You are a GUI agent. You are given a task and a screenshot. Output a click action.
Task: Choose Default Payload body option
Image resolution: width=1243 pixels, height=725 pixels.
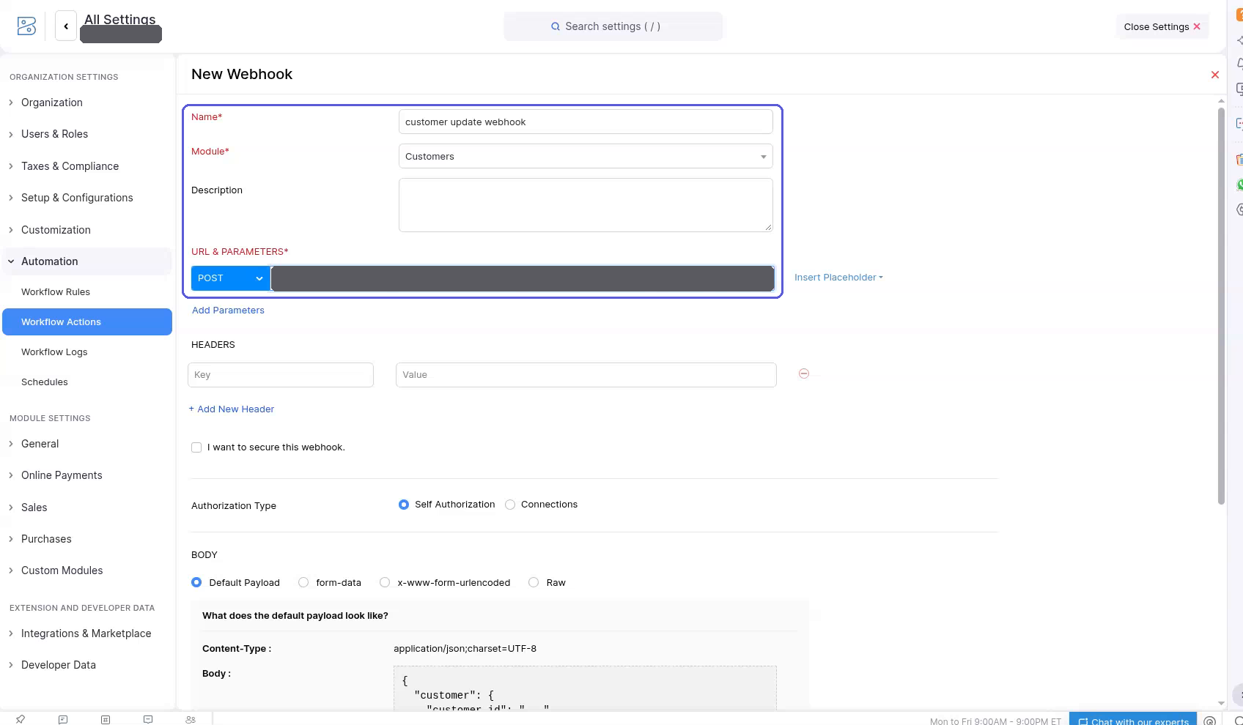click(x=196, y=582)
